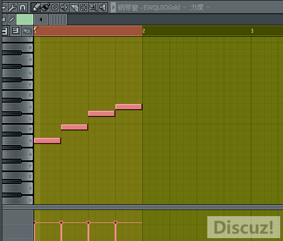Click bar 2 on the timeline ruler

coord(143,31)
